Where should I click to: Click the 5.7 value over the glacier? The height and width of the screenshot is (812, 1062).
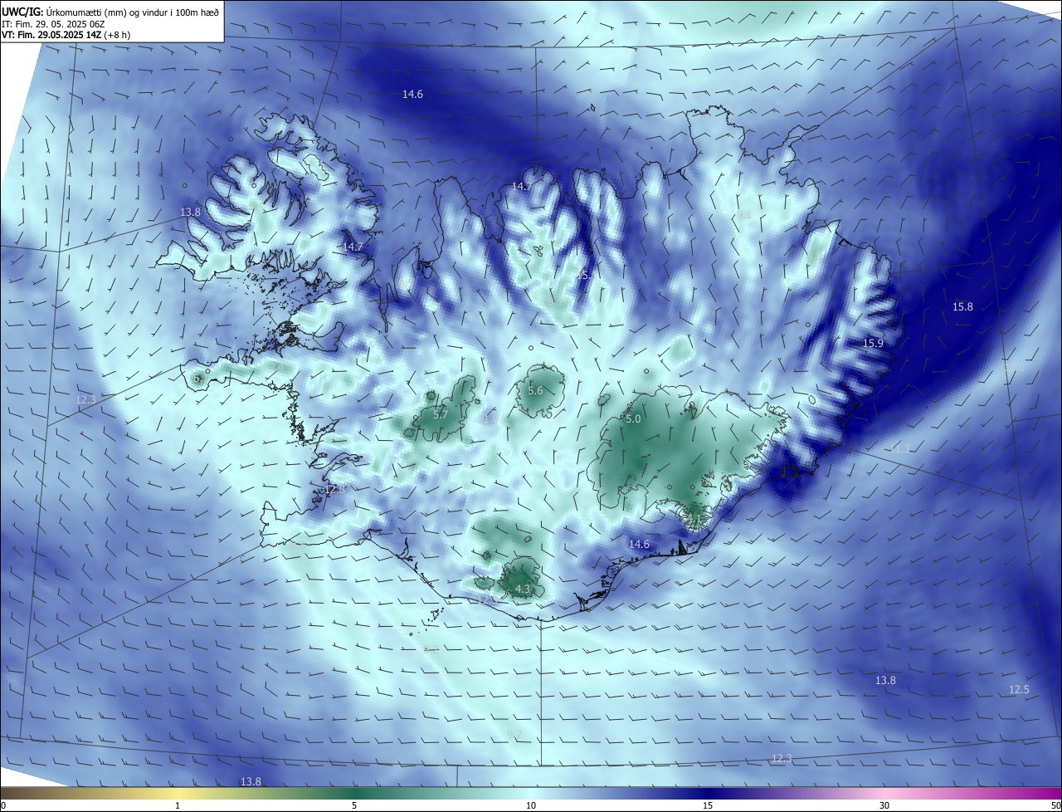(x=441, y=414)
